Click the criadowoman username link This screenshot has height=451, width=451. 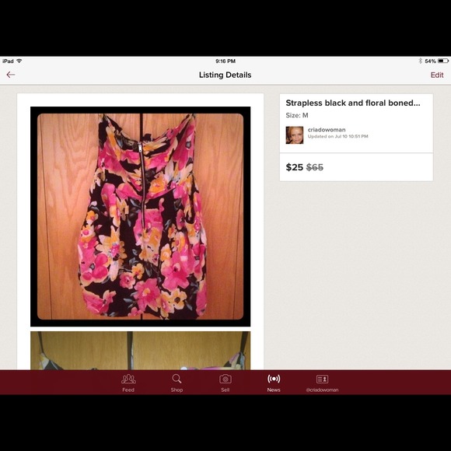tap(327, 130)
